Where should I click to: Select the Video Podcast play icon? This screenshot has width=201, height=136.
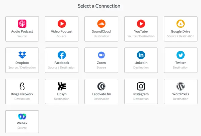pyautogui.click(x=62, y=24)
